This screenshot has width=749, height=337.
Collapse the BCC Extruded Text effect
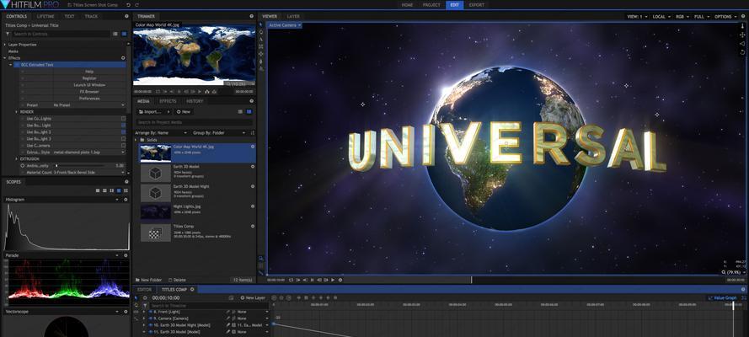pos(10,64)
